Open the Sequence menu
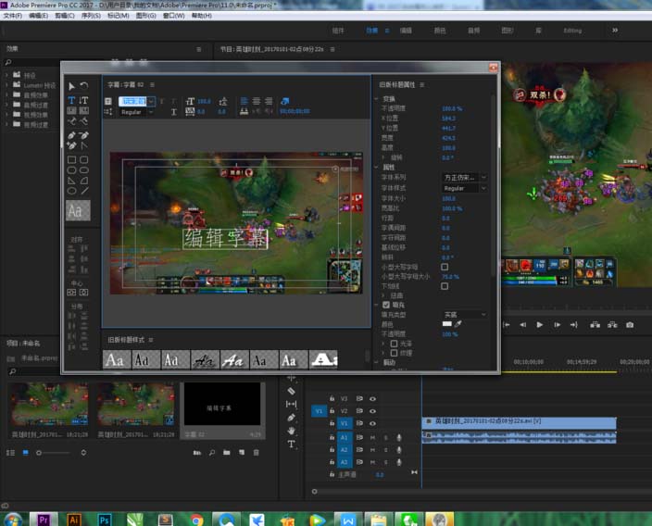Viewport: 652px width, 526px height. click(x=91, y=16)
